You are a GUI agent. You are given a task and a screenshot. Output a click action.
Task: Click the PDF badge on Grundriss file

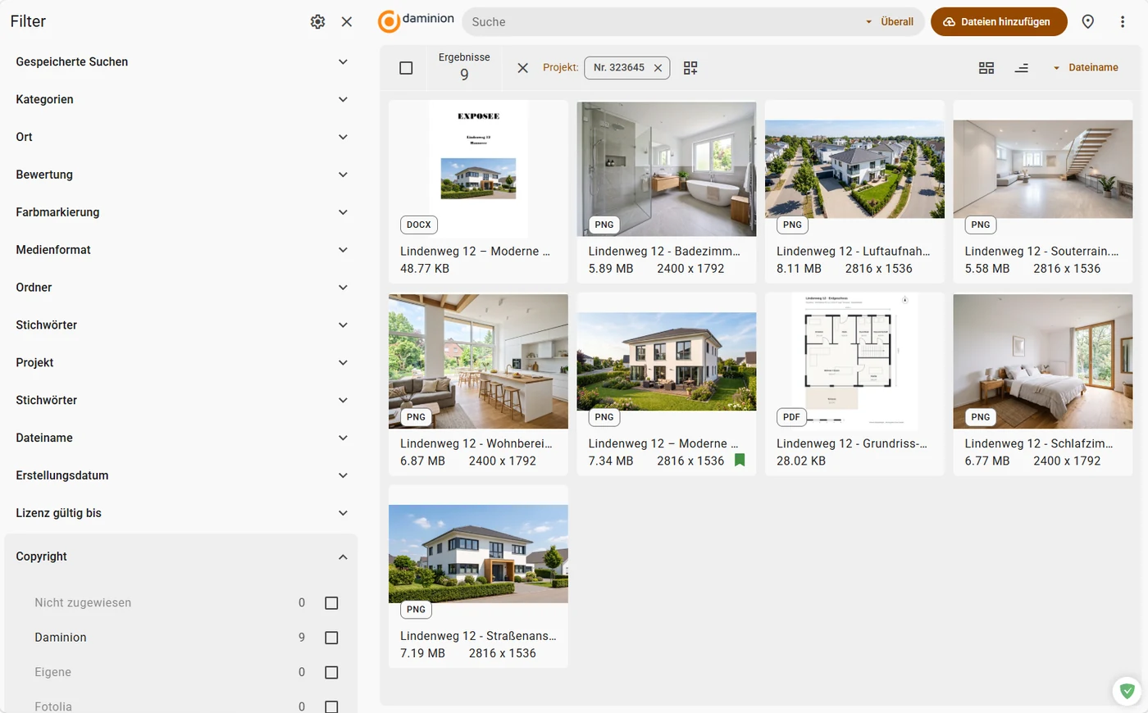[x=791, y=417]
